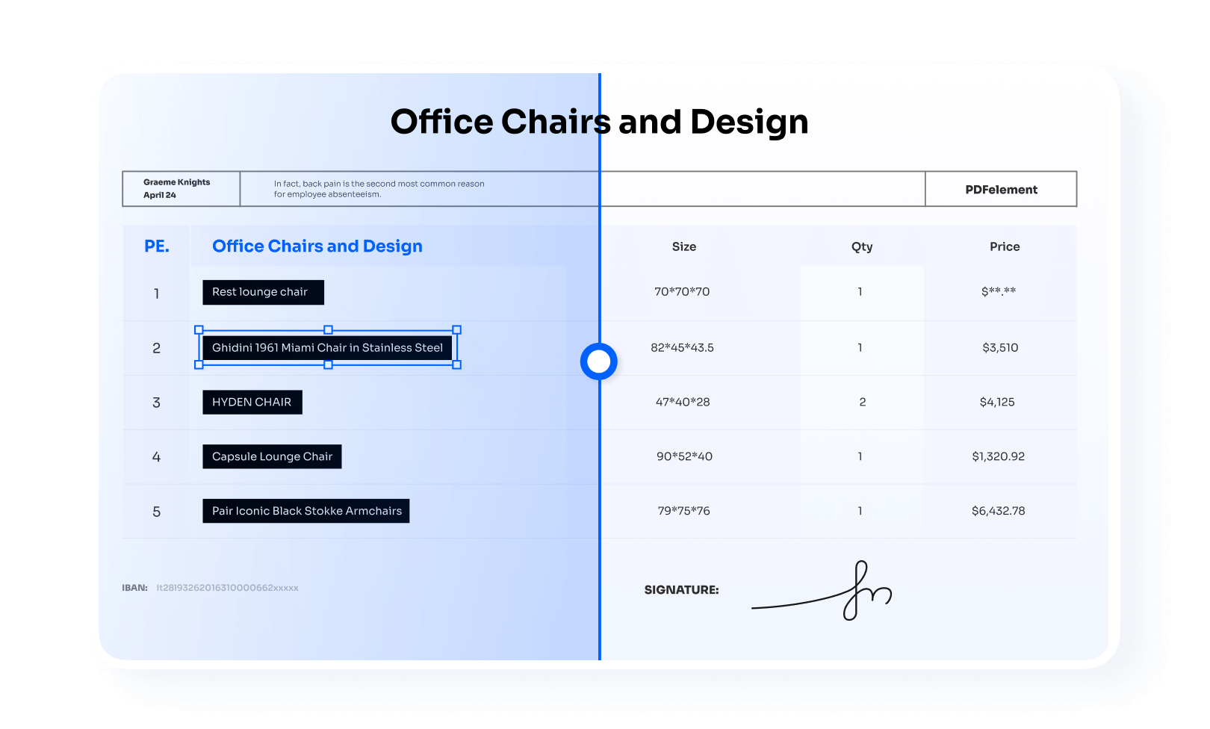This screenshot has width=1210, height=729.
Task: Click row number '5' in the PE. column
Action: [157, 512]
